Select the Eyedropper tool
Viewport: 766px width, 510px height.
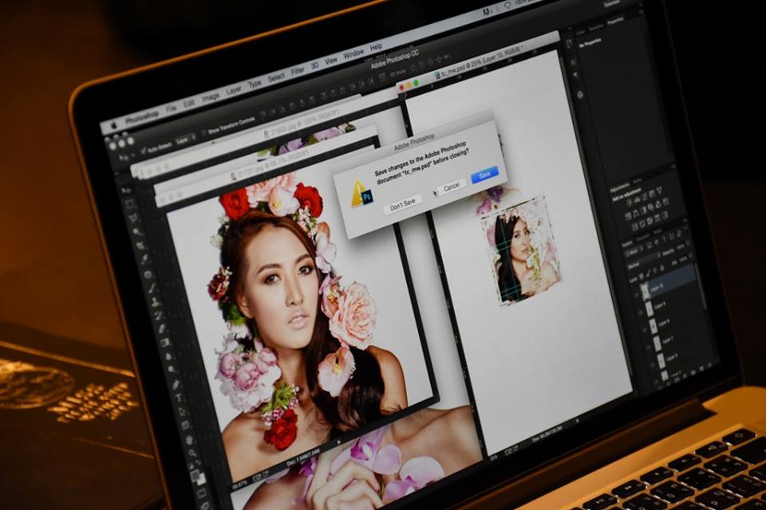pyautogui.click(x=144, y=260)
